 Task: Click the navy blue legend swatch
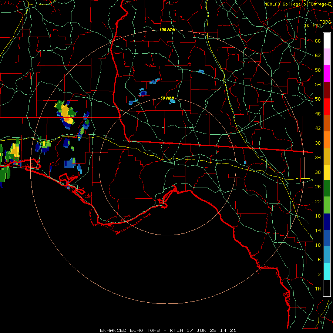pyautogui.click(x=327, y=222)
